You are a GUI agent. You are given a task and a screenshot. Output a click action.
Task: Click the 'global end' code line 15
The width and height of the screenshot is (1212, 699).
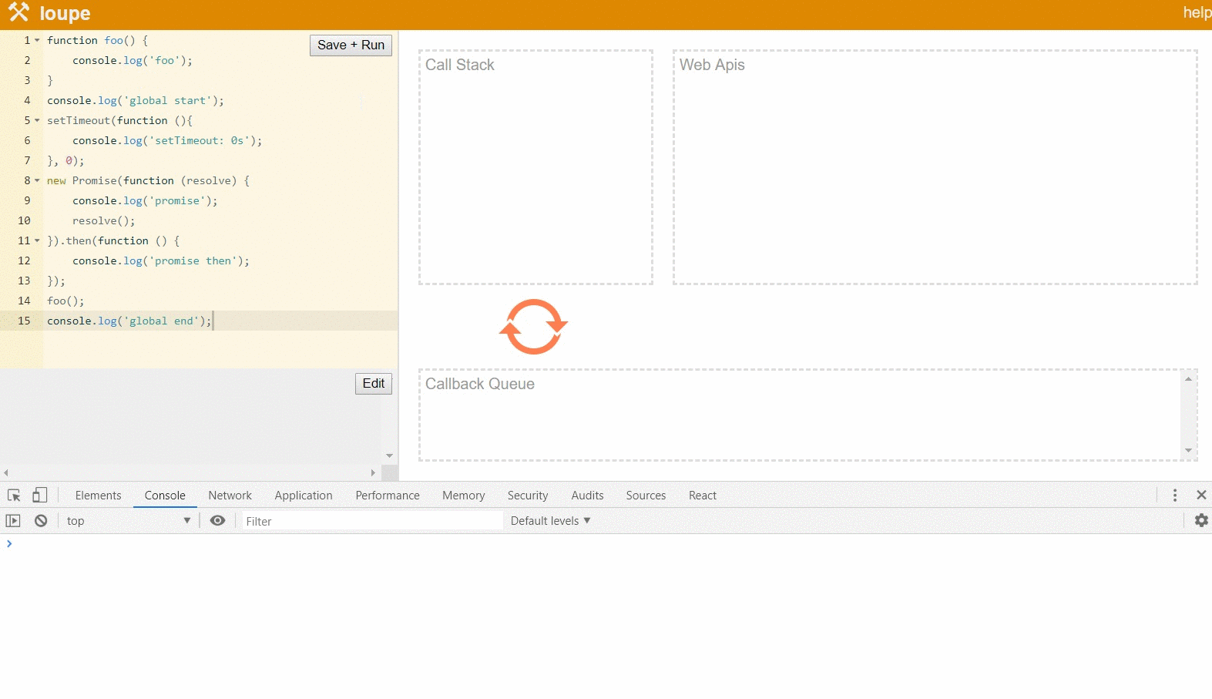coord(129,321)
